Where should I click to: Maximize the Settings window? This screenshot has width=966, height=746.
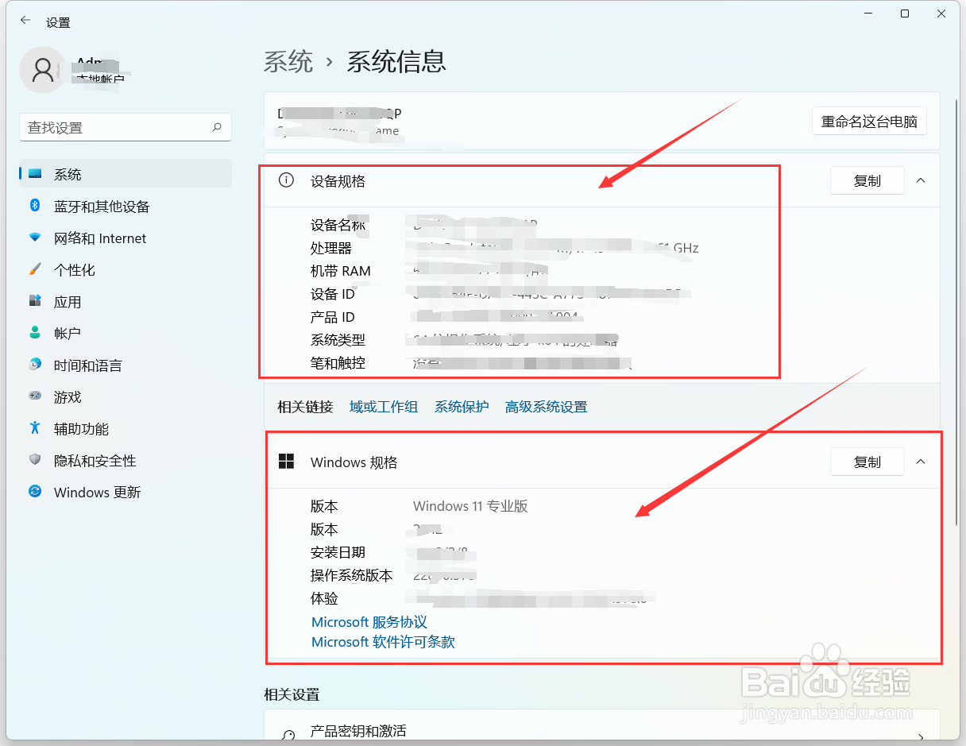pos(905,14)
